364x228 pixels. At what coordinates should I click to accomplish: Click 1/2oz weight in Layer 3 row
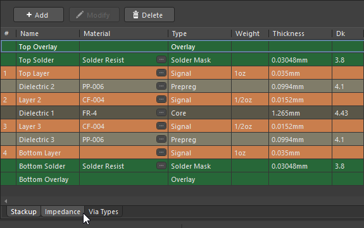coord(250,126)
